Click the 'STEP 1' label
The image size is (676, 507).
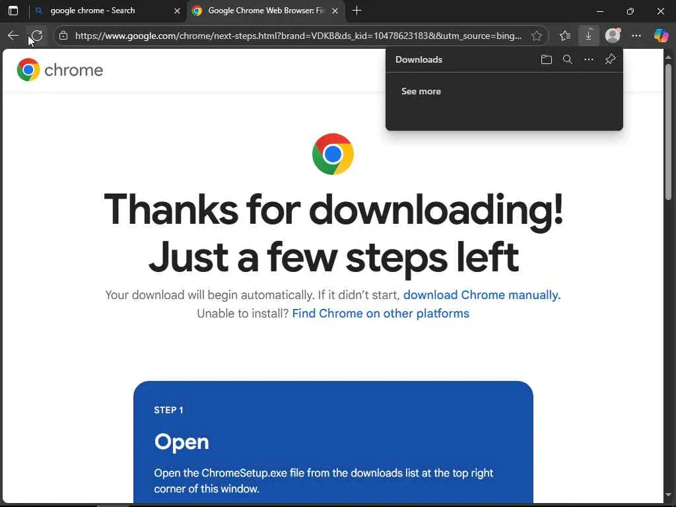pyautogui.click(x=168, y=410)
